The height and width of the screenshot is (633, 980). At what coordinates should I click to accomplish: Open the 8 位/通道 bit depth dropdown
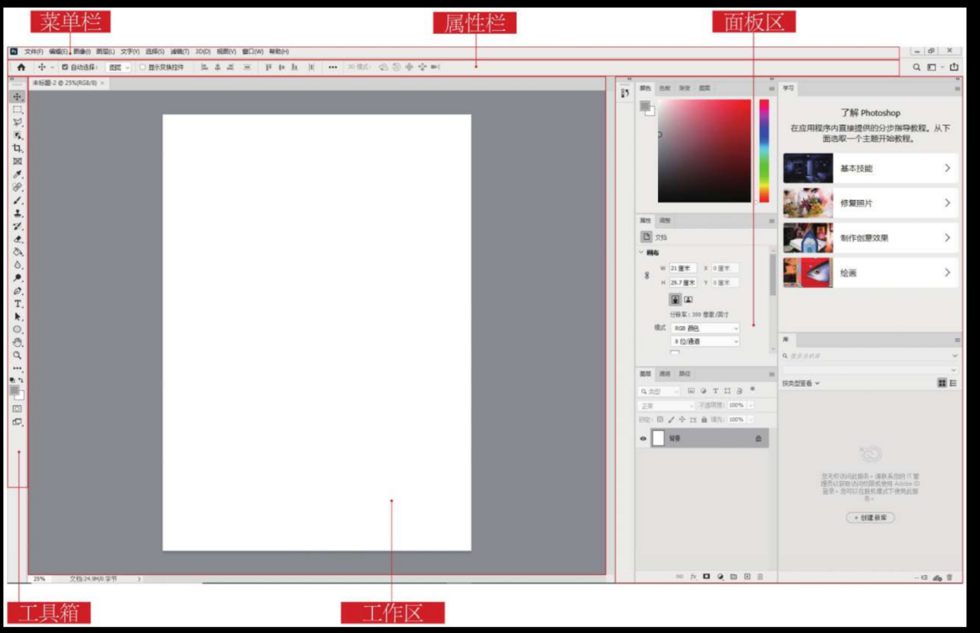coord(705,341)
